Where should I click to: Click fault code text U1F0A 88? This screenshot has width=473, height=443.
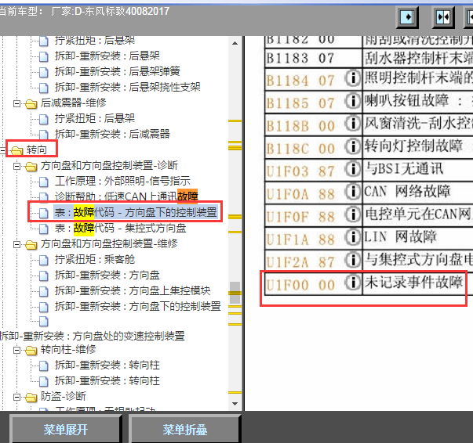(300, 194)
